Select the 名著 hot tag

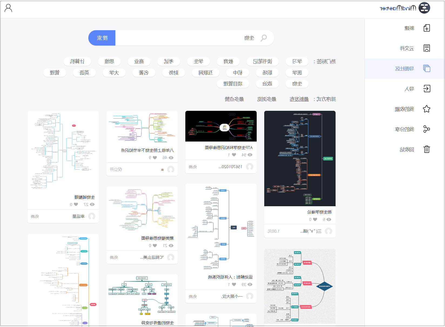144,73
